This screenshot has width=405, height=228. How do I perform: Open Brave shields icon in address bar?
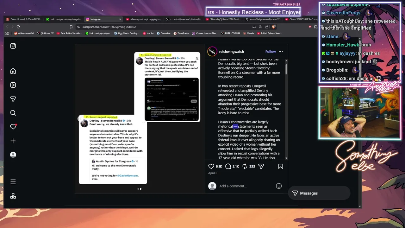(274, 27)
